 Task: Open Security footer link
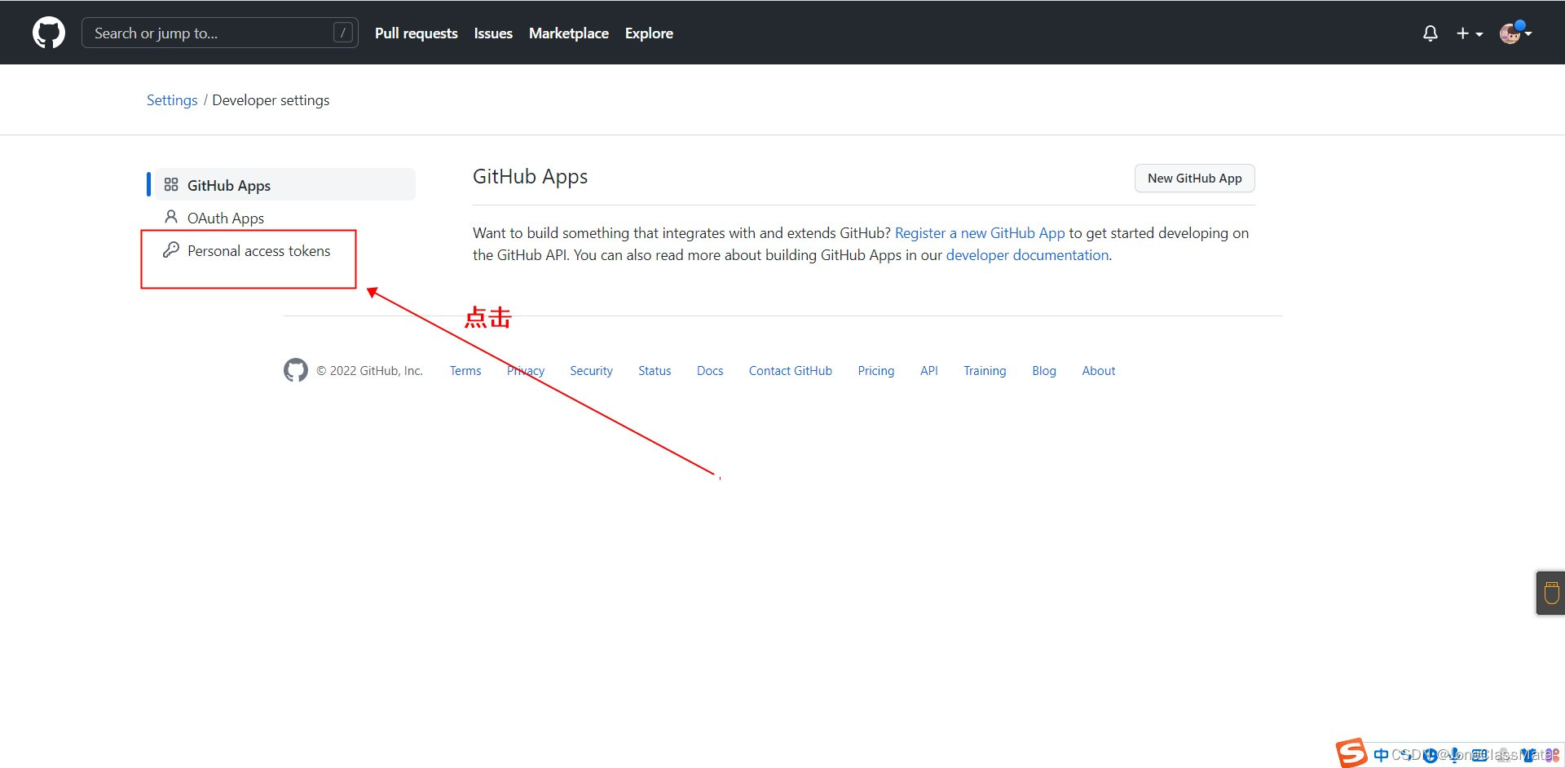click(x=591, y=371)
